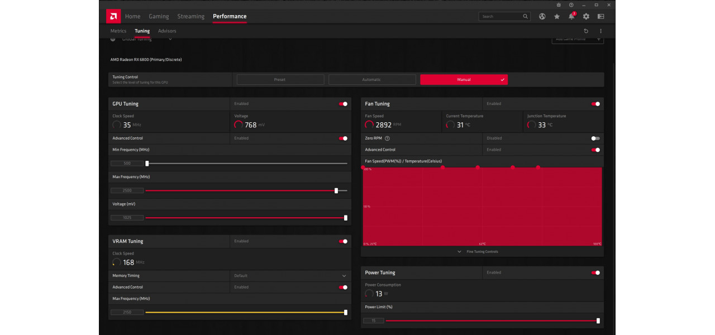Click the VRAM Max Frequency slider handle
This screenshot has width=715, height=335.
[x=346, y=312]
